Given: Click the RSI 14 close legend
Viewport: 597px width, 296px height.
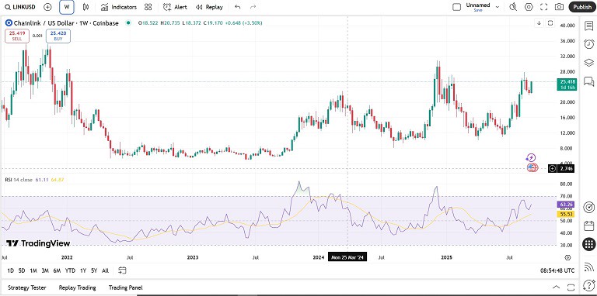Looking at the screenshot, I should coord(19,180).
